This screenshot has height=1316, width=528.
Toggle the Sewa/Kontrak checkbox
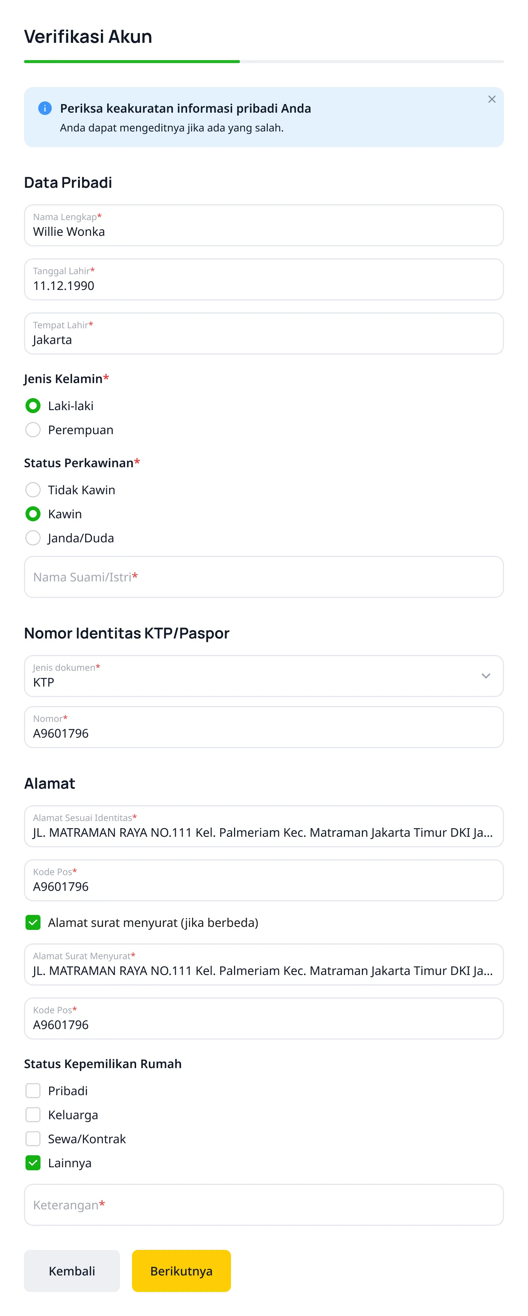point(33,1138)
